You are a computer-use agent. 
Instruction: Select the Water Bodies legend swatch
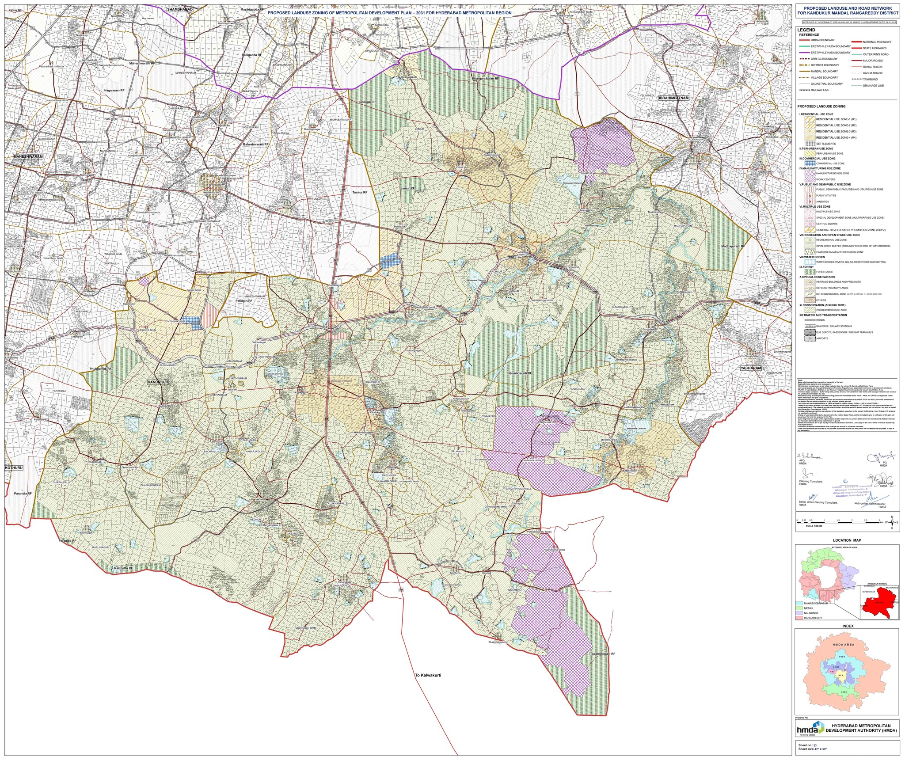pyautogui.click(x=810, y=262)
